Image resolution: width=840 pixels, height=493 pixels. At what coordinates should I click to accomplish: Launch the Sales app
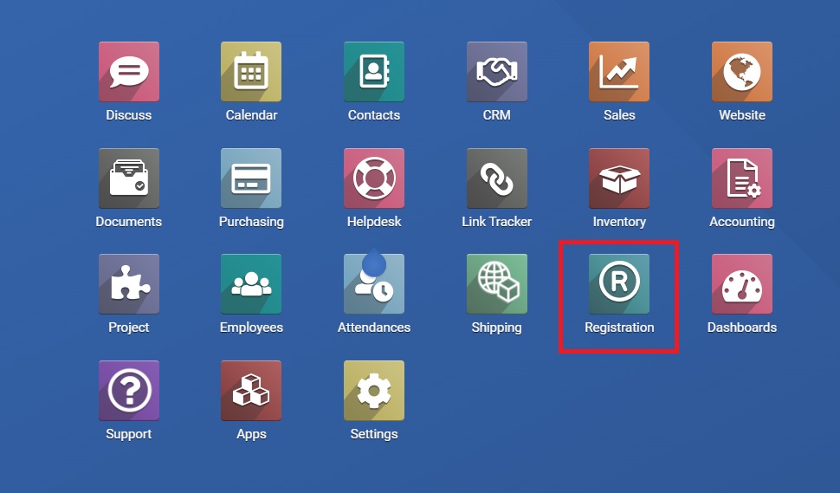point(619,72)
